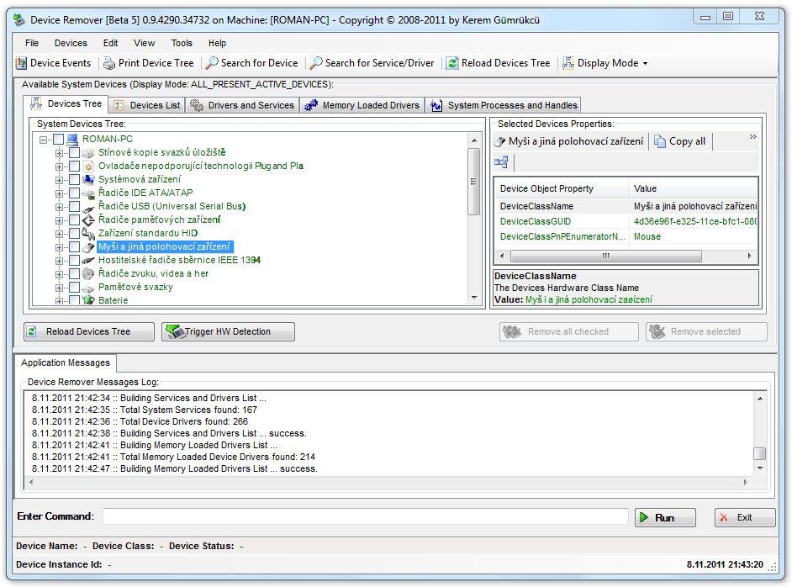This screenshot has width=792, height=587.
Task: Click the ROMAN-PC computer icon
Action: (x=72, y=140)
